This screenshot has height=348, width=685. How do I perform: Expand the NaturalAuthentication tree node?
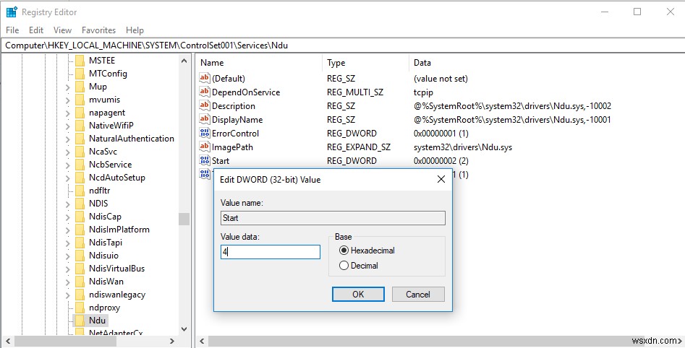(x=68, y=139)
